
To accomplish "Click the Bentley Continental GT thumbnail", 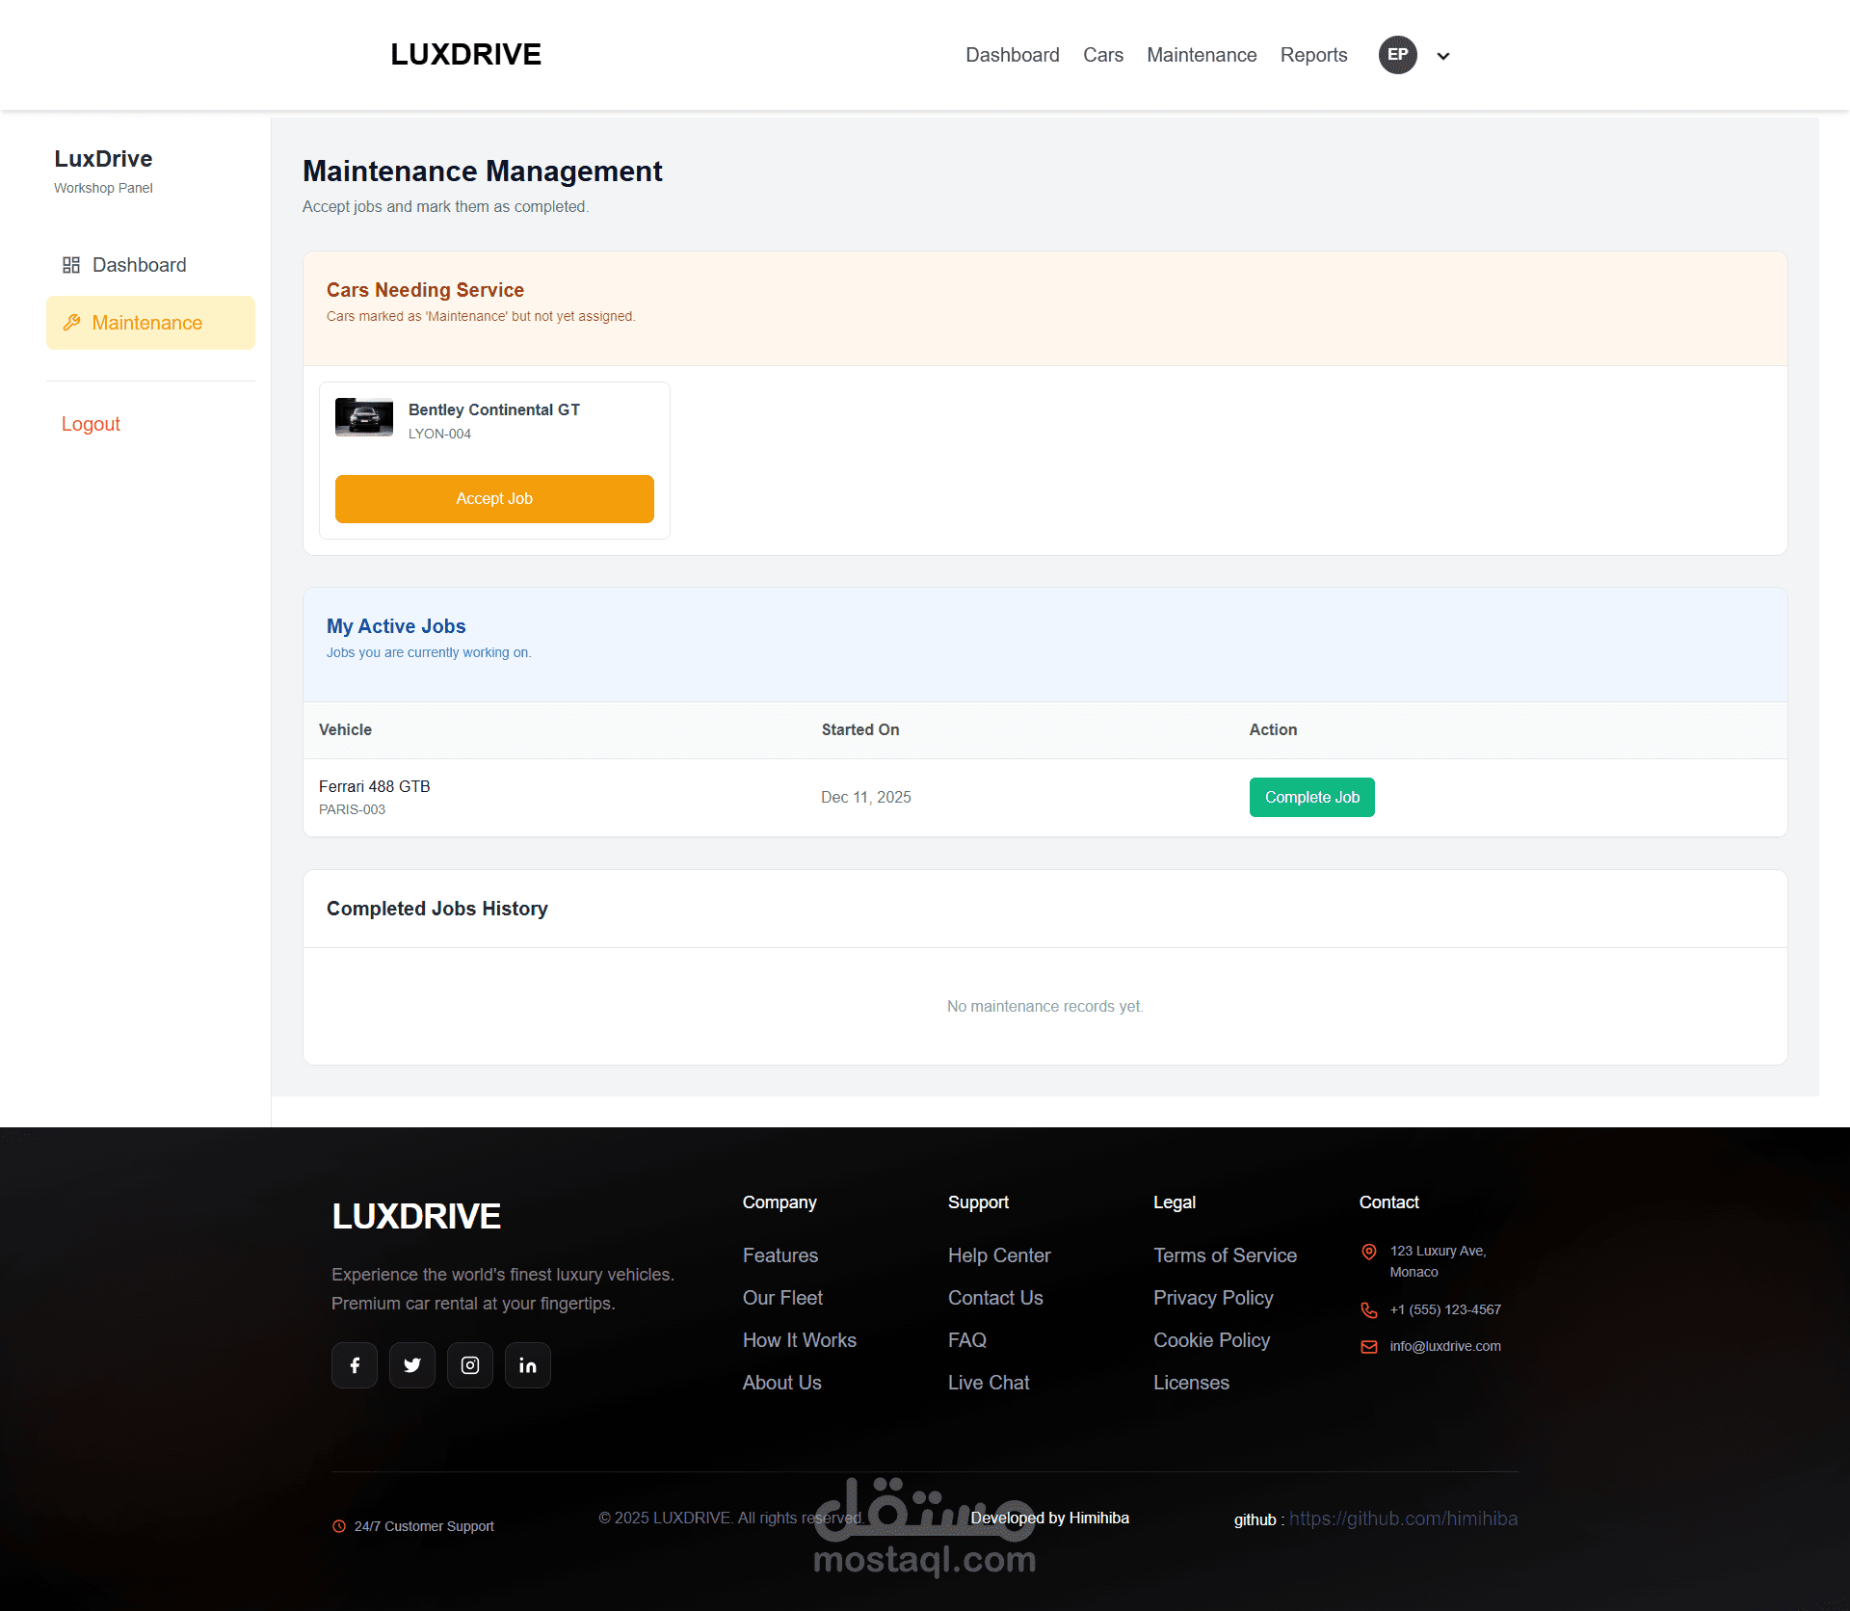I will pos(364,417).
